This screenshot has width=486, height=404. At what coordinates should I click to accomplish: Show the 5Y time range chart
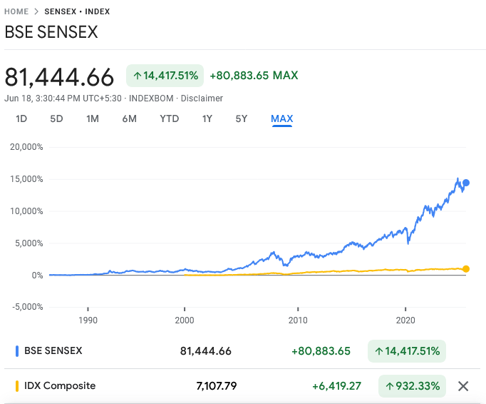click(242, 118)
